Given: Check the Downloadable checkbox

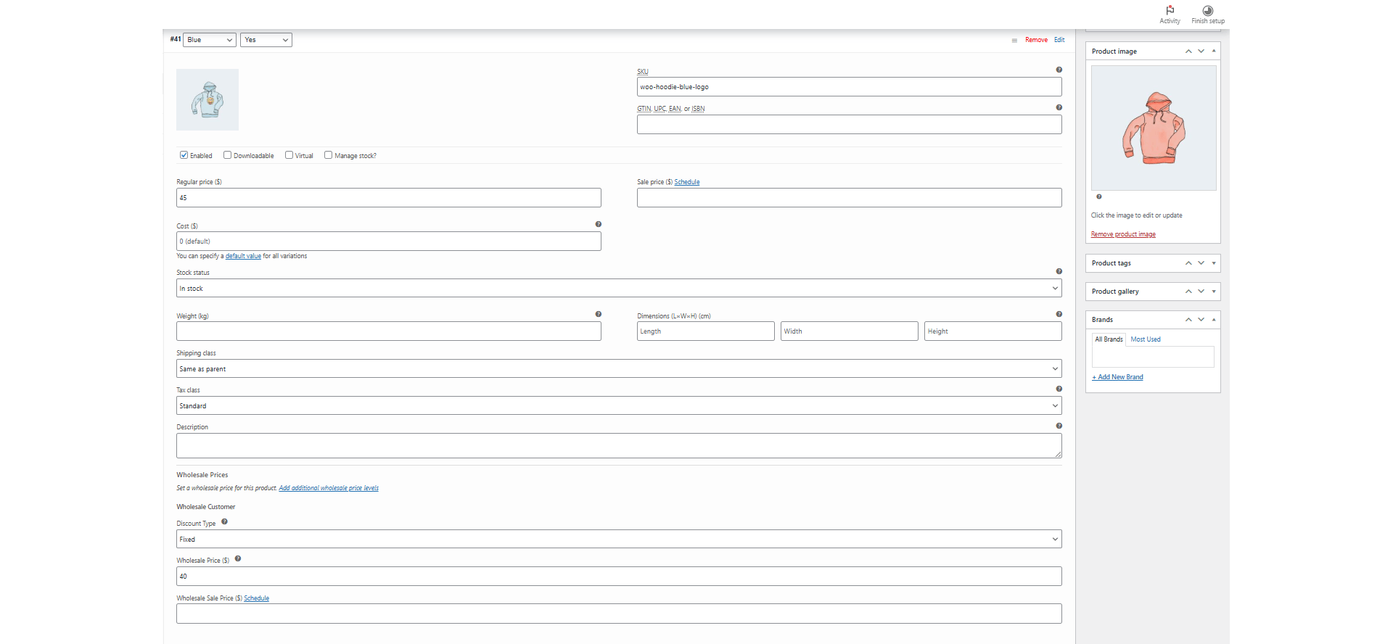Looking at the screenshot, I should [228, 155].
